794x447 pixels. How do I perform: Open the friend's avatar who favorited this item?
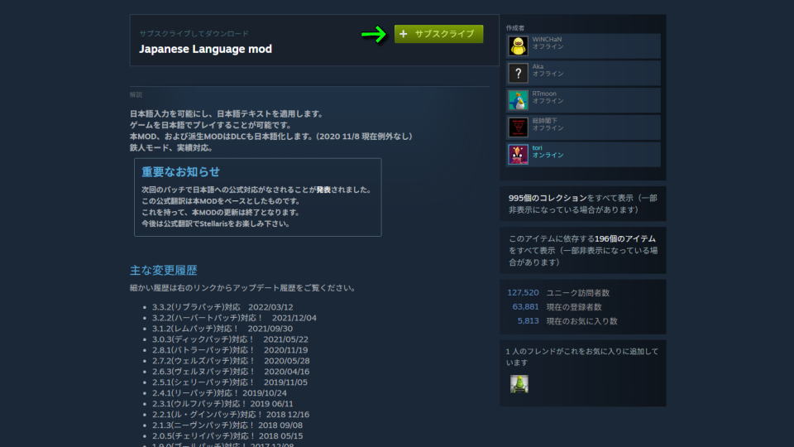(519, 383)
